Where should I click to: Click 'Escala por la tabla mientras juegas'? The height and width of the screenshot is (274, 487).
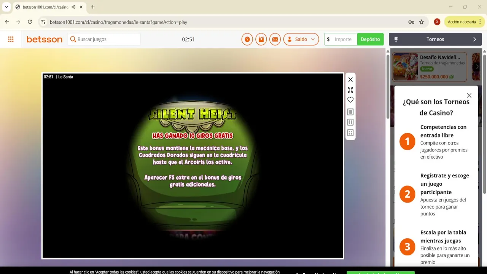pos(443,236)
